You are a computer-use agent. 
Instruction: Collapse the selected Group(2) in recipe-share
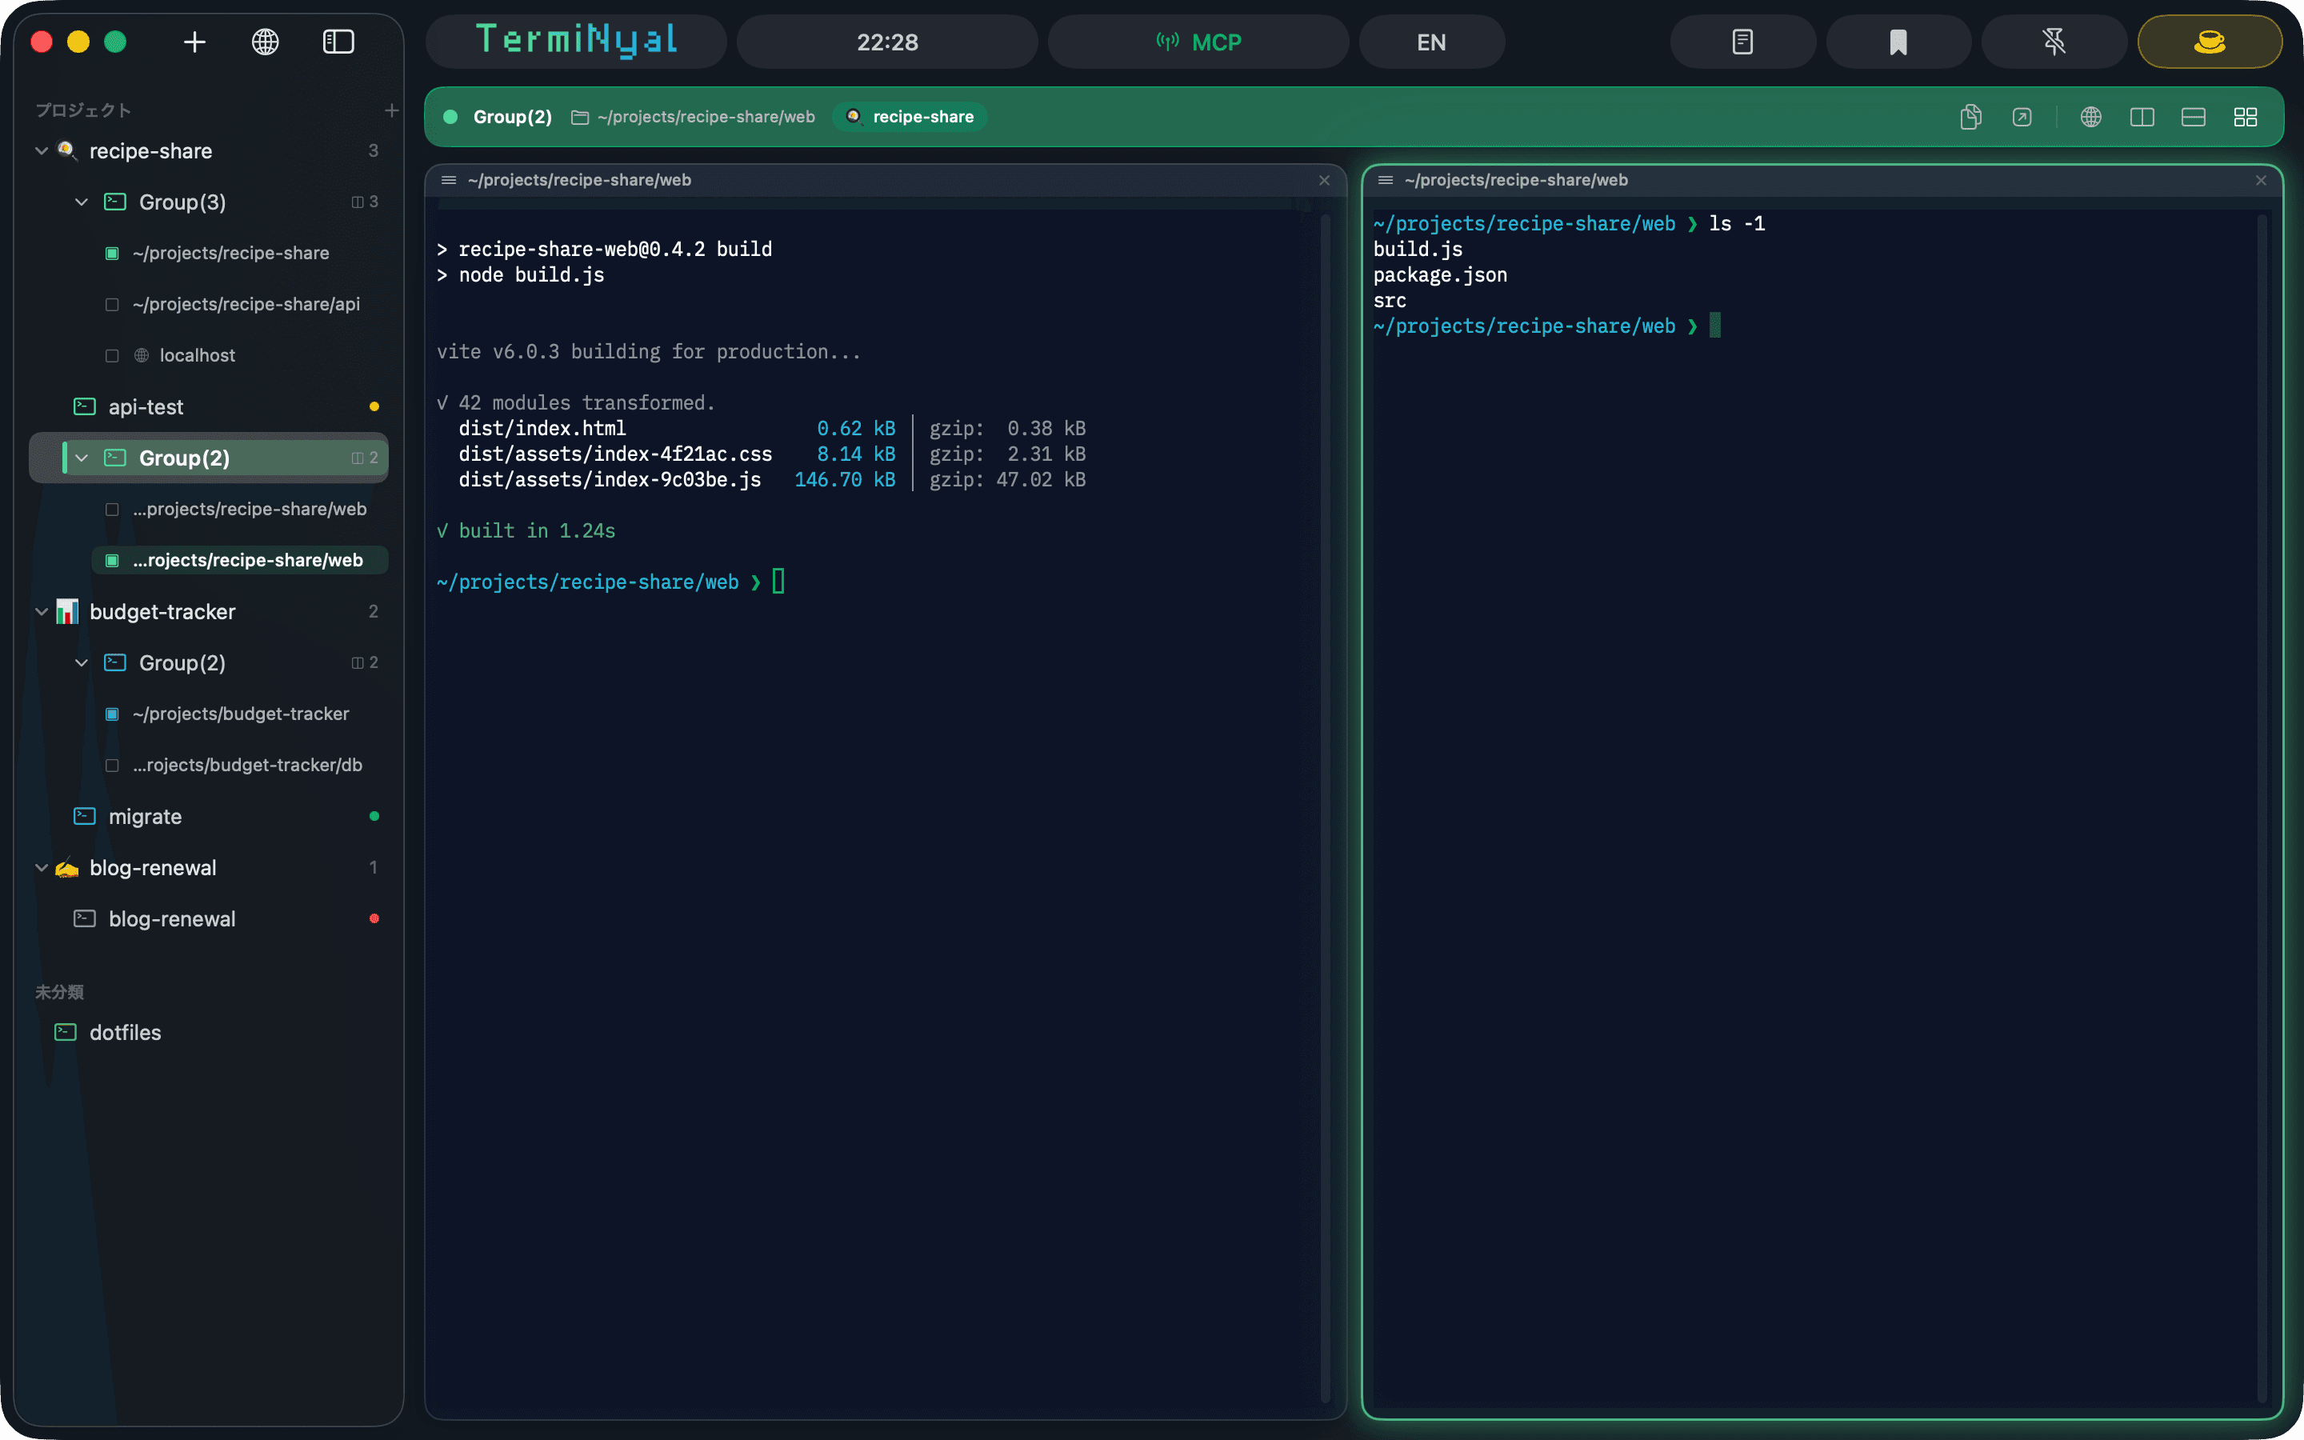pos(82,458)
